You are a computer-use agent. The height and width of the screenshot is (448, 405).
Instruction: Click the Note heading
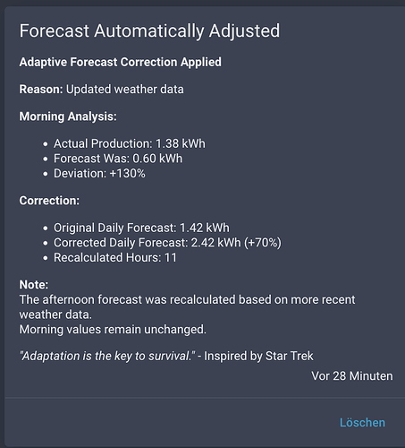(x=34, y=285)
